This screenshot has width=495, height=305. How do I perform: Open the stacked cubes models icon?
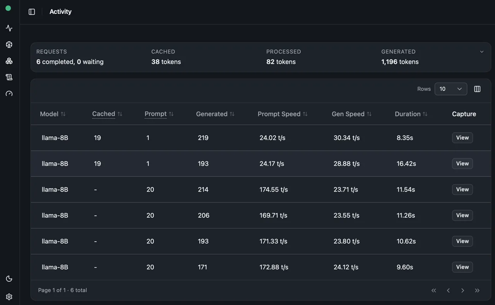(9, 61)
